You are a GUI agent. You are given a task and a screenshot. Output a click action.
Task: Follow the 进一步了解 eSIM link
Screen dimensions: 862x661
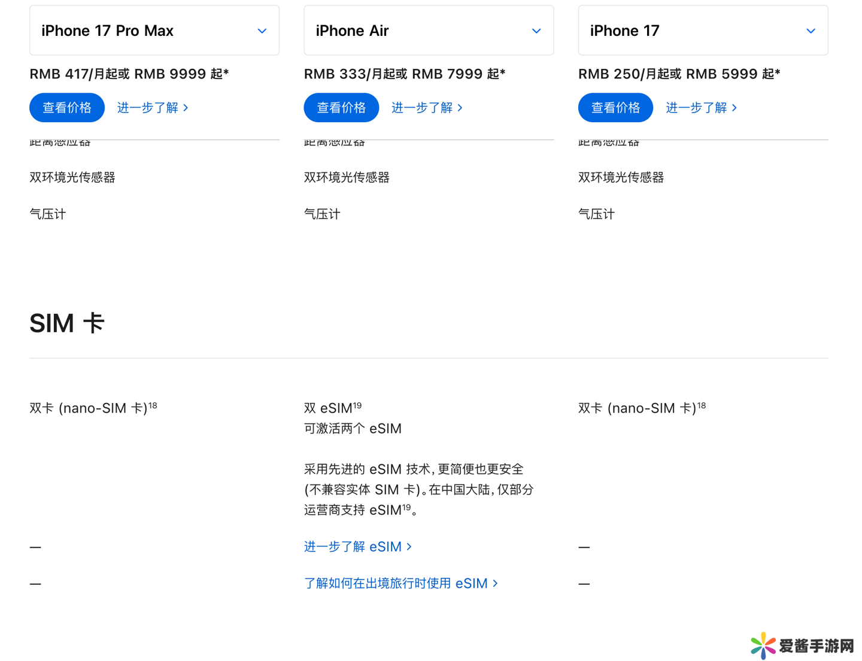tap(358, 547)
